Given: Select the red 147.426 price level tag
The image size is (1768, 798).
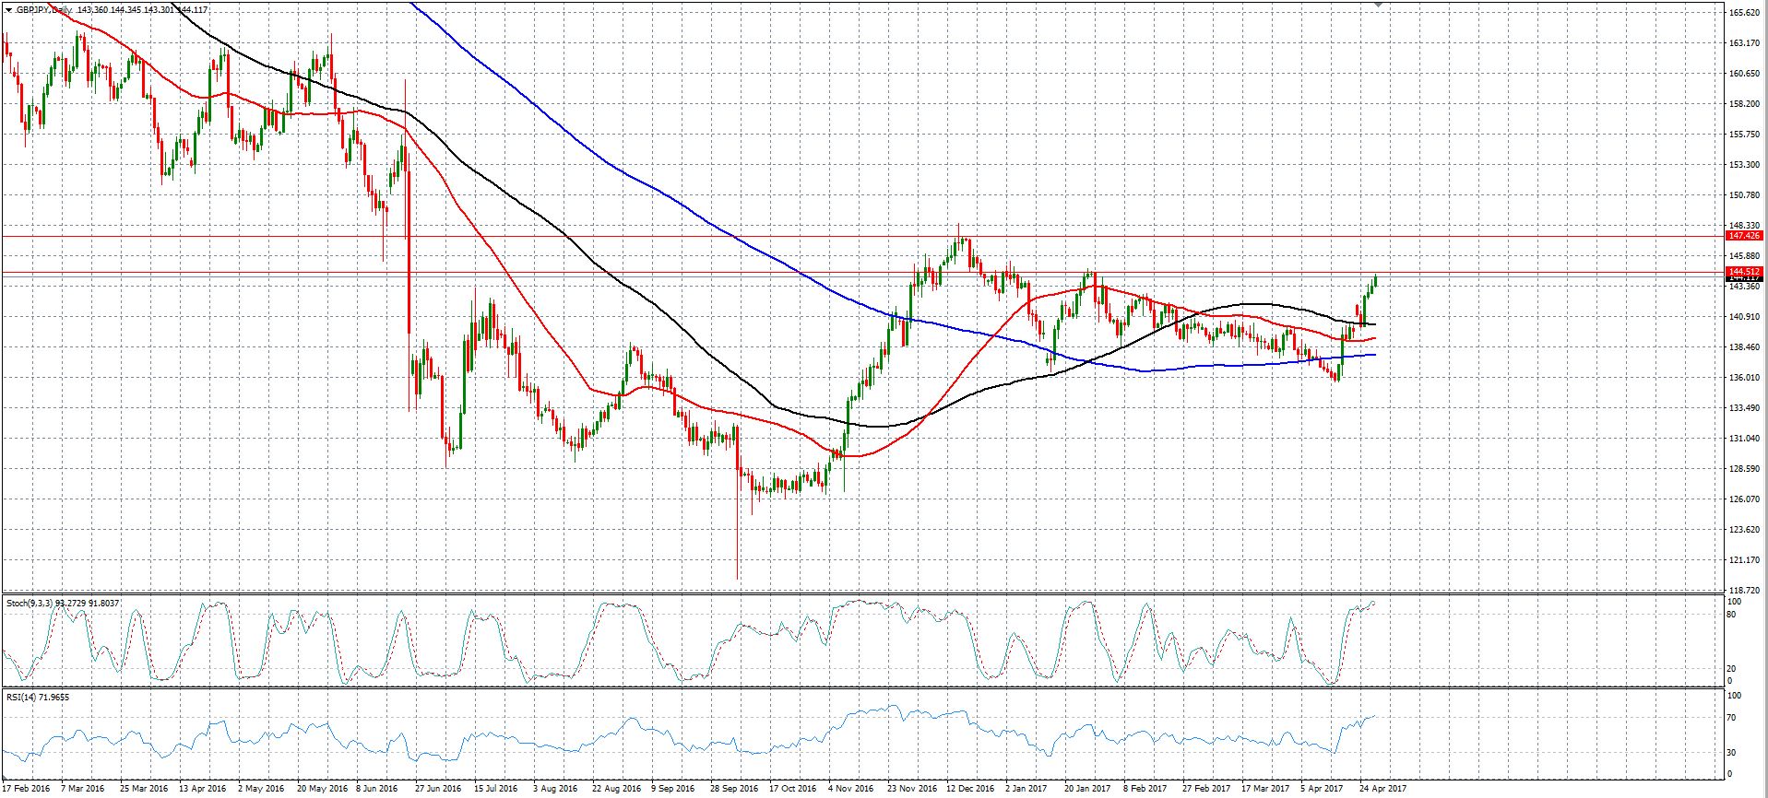Looking at the screenshot, I should pyautogui.click(x=1745, y=236).
